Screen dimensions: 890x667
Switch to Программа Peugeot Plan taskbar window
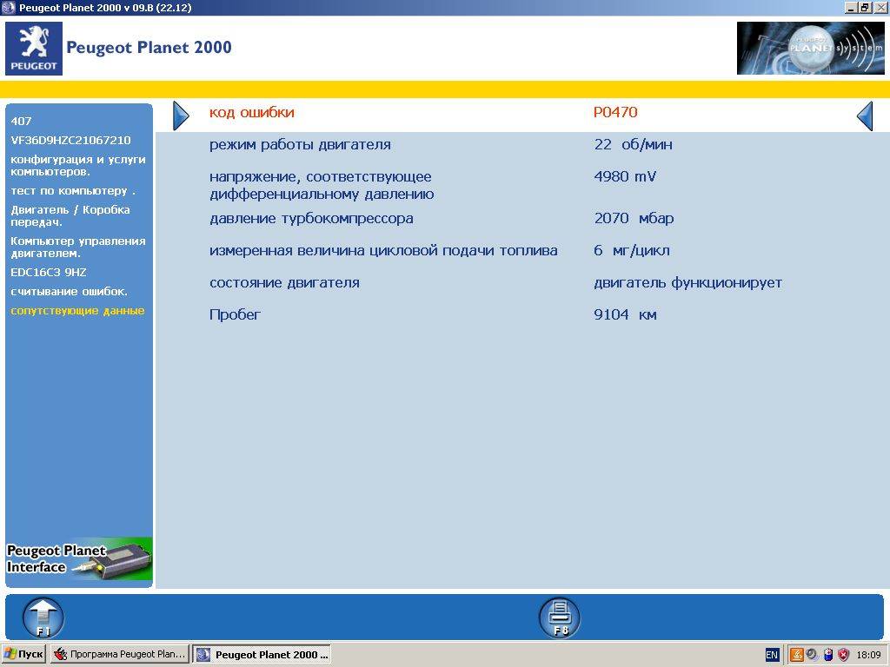coord(120,655)
